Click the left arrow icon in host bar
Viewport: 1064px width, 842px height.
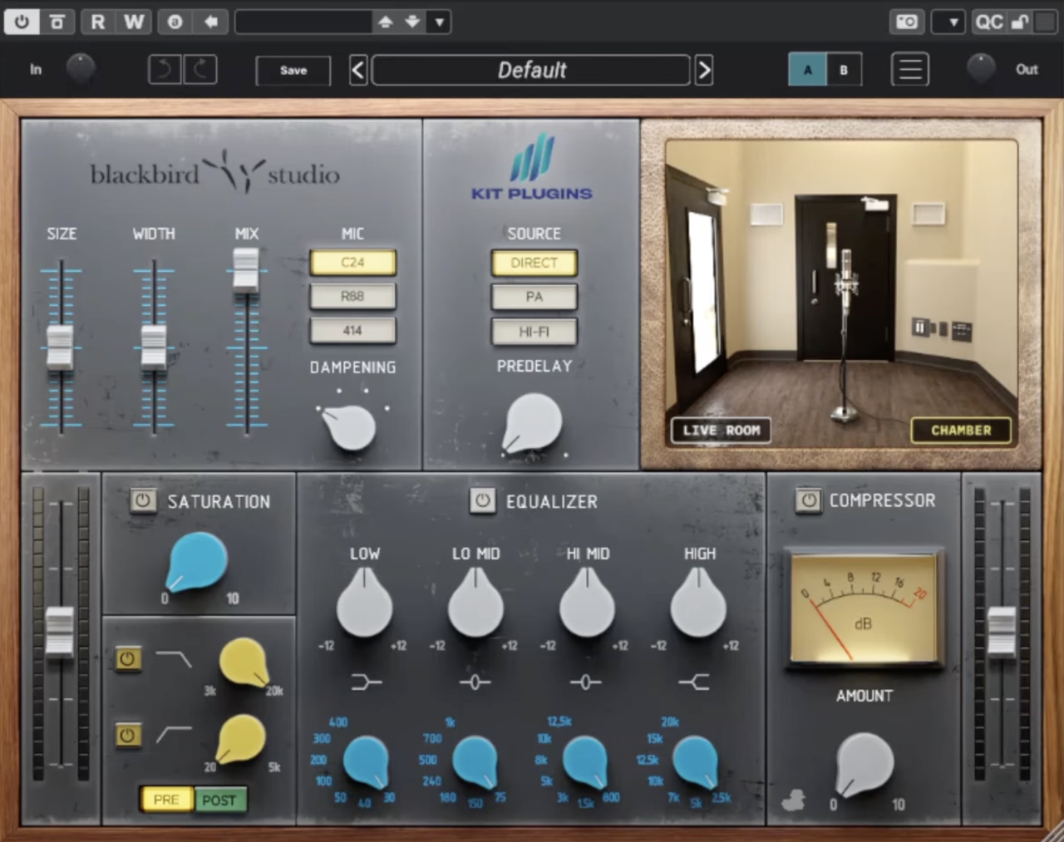(211, 22)
